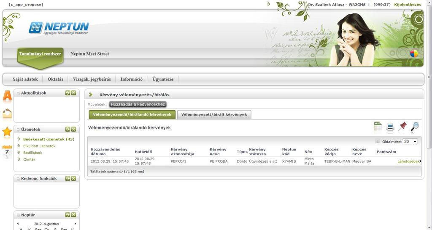Open the Saját adatok menu
Image resolution: width=432 pixels, height=230 pixels.
tap(25, 79)
